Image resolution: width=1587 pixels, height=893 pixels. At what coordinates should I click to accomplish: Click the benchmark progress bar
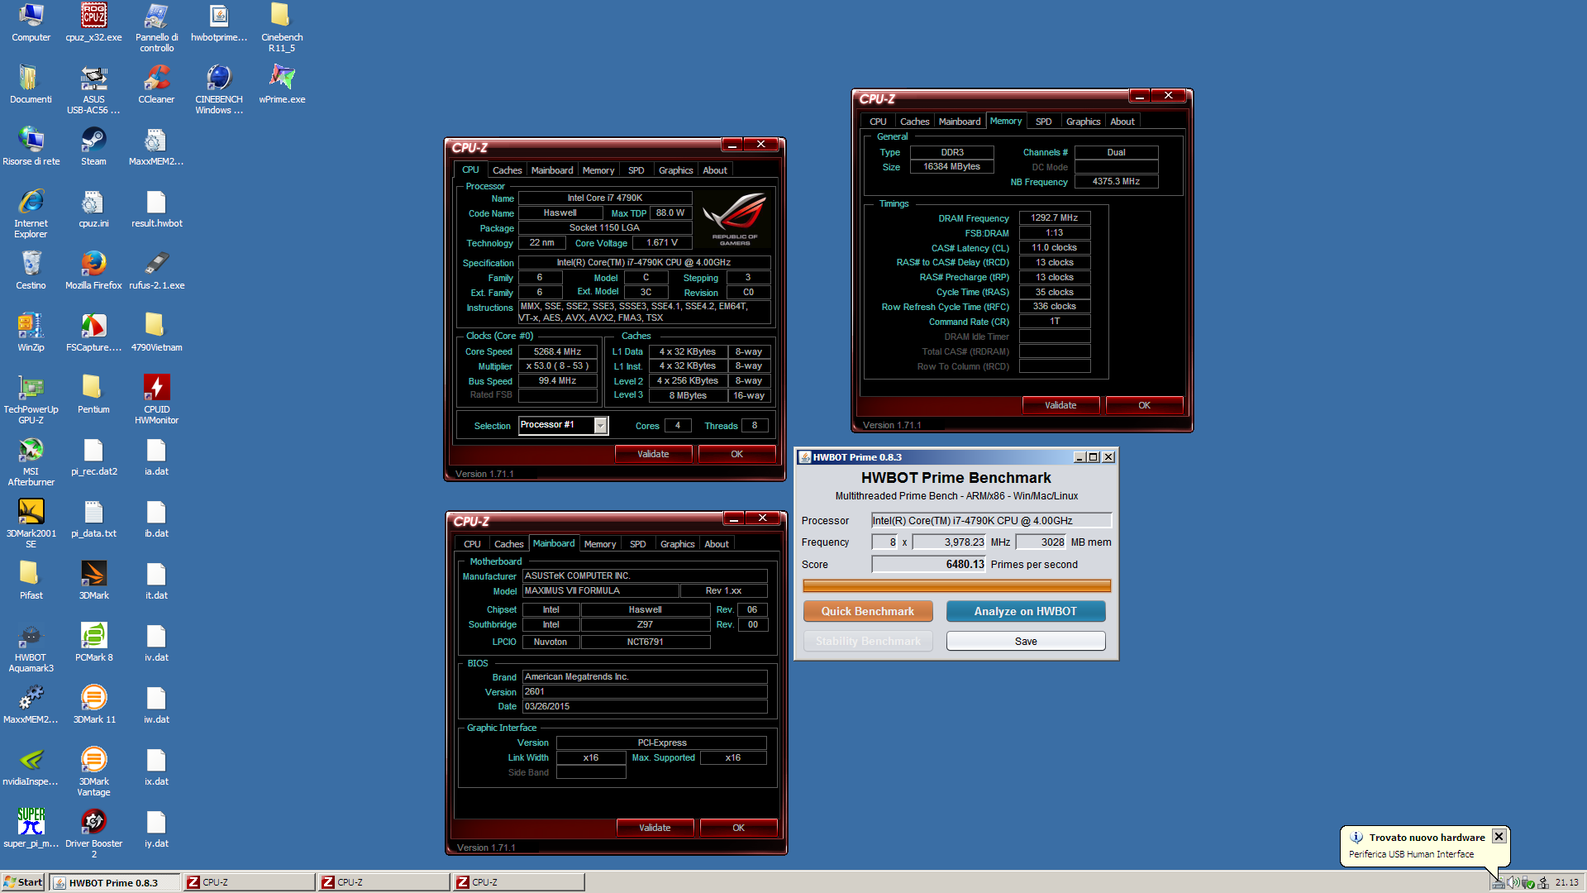tap(956, 586)
